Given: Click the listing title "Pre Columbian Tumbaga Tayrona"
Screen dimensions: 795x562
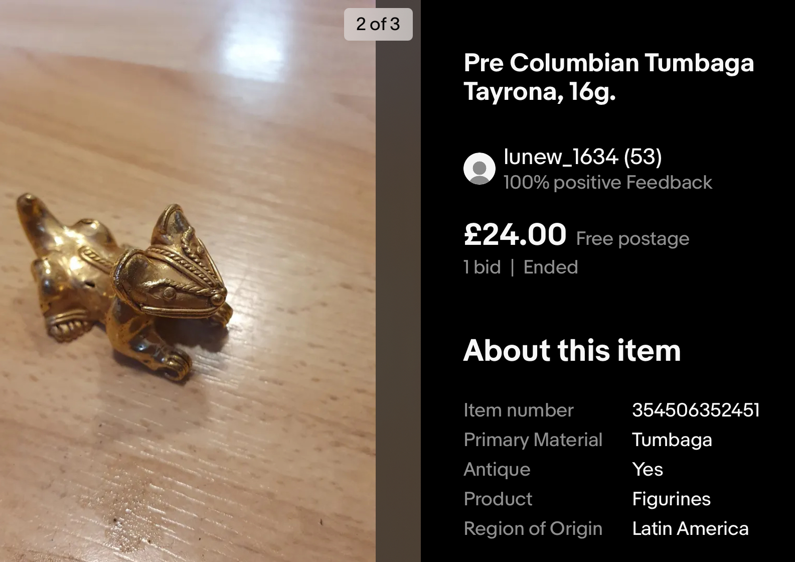Looking at the screenshot, I should (608, 77).
